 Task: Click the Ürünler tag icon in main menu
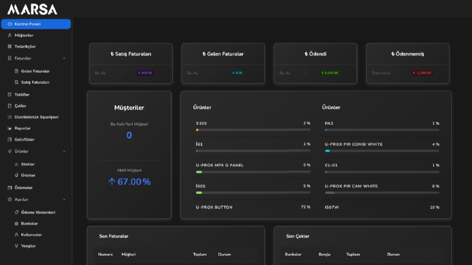point(10,152)
